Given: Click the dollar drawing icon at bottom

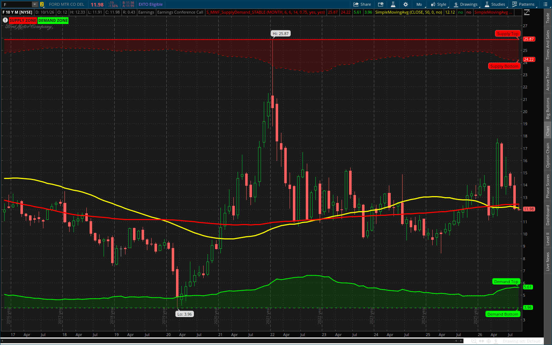Looking at the screenshot, I should (496, 341).
